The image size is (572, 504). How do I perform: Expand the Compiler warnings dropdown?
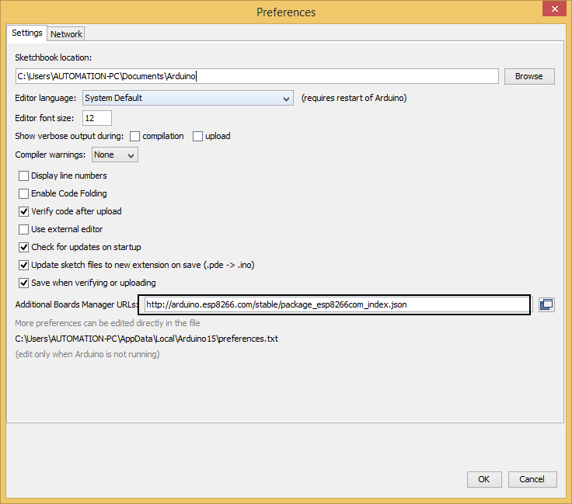[x=115, y=155]
